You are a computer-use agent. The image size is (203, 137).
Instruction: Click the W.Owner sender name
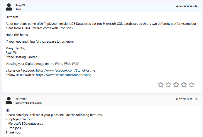[x=21, y=99]
